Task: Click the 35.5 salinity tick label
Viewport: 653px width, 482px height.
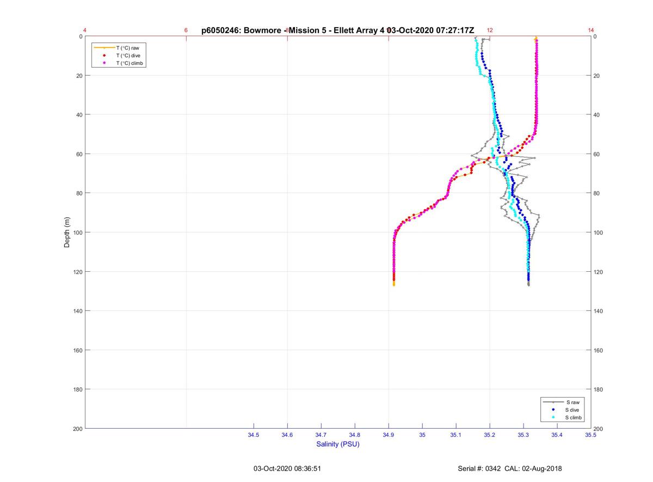Action: point(591,435)
